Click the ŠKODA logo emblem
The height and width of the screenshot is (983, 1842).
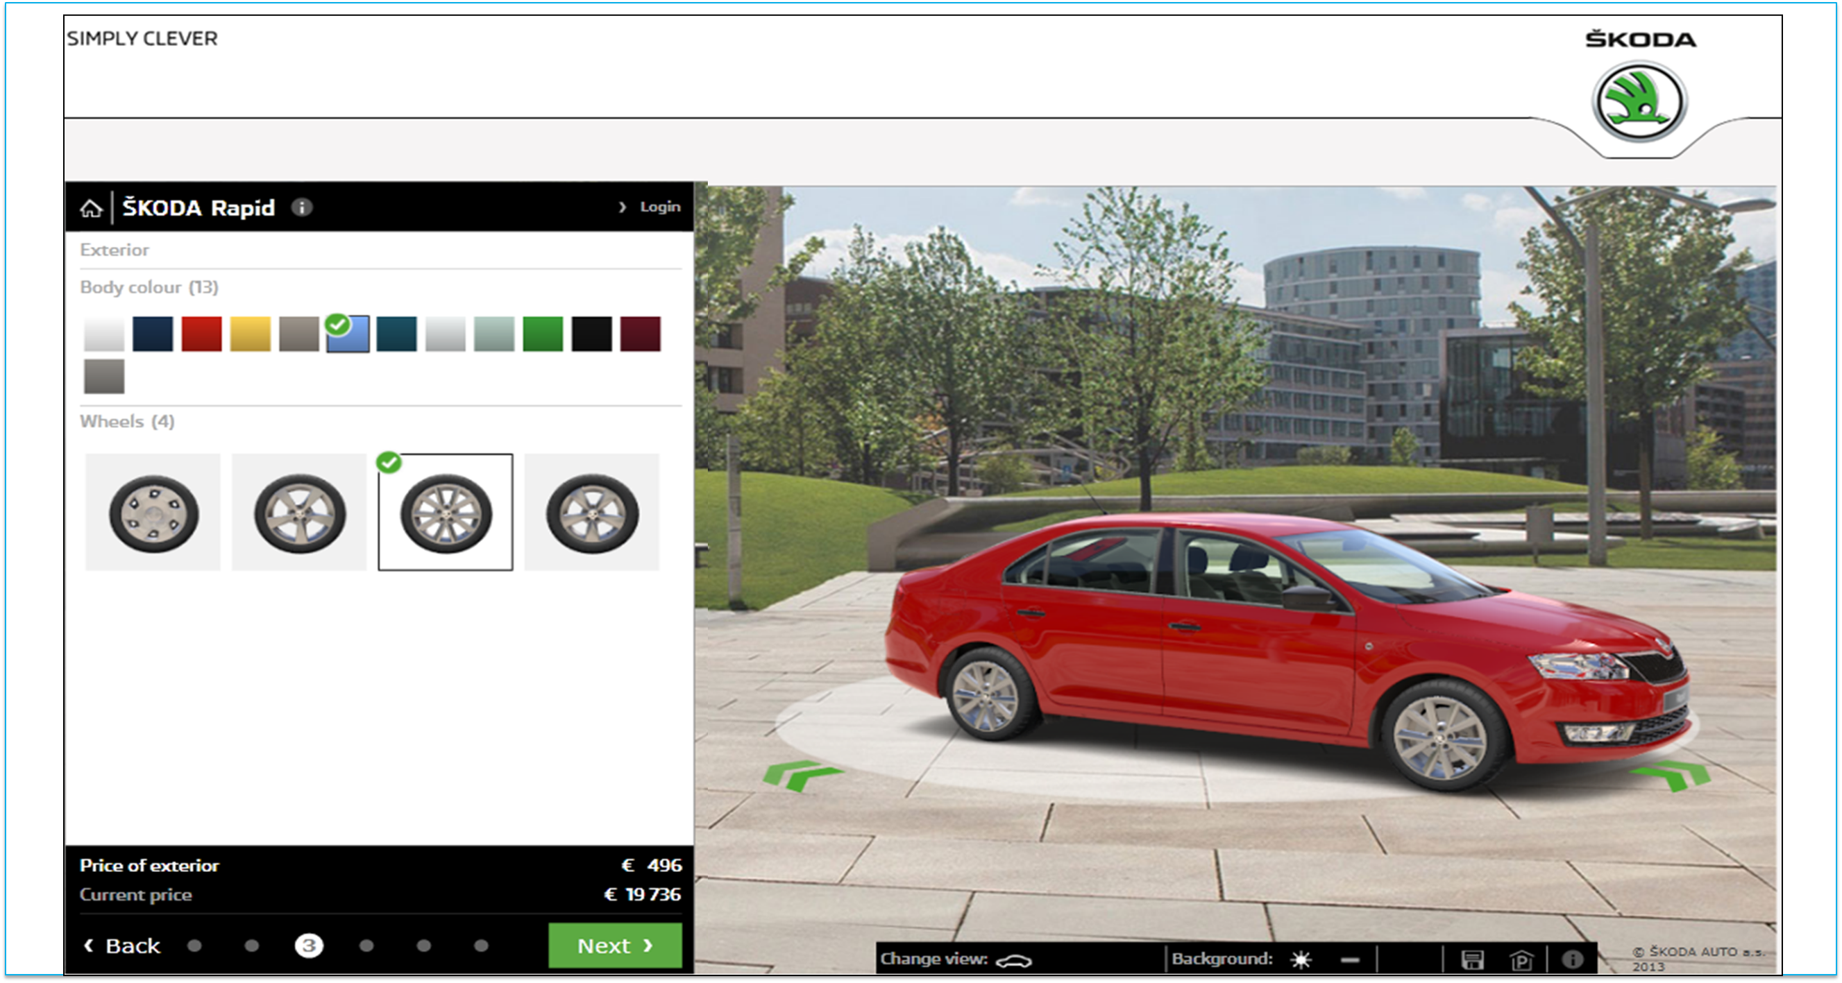(x=1639, y=101)
